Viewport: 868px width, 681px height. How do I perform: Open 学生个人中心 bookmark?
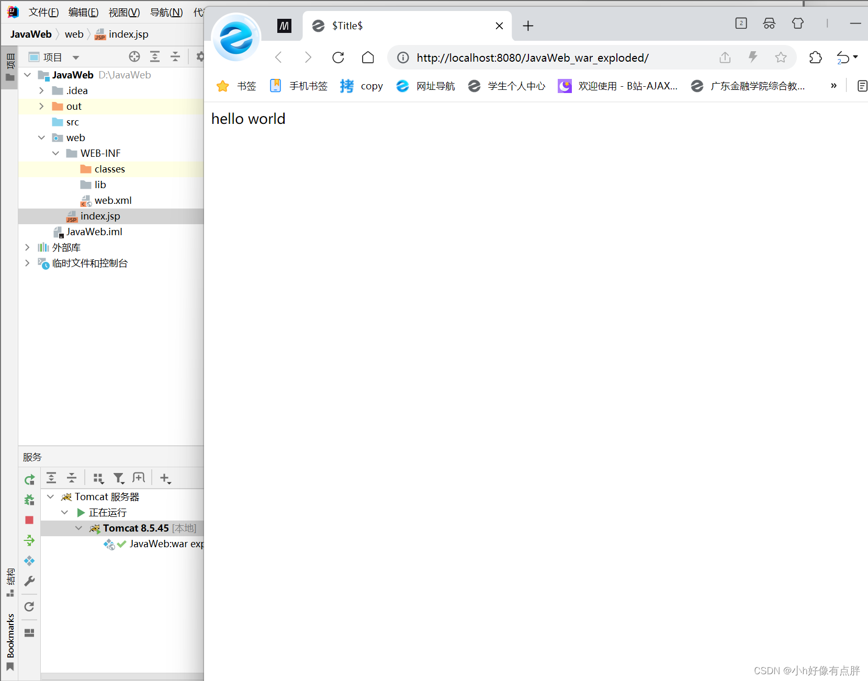(x=506, y=86)
